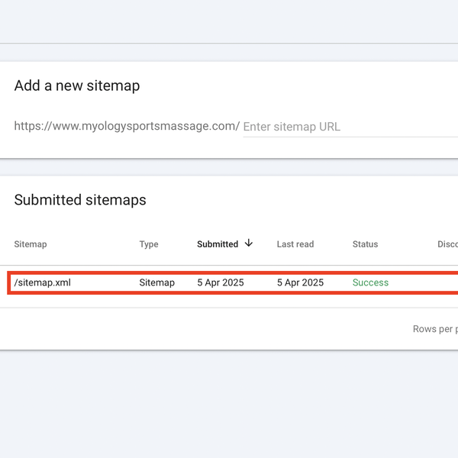
Task: Click the Add a new sitemap heading
Action: tap(77, 85)
